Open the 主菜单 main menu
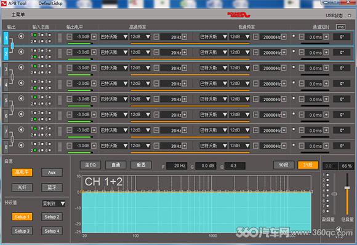Viewport: 357px width, 245px height. click(x=18, y=15)
